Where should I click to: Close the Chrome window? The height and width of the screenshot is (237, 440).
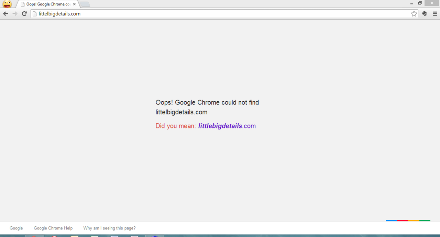(432, 3)
